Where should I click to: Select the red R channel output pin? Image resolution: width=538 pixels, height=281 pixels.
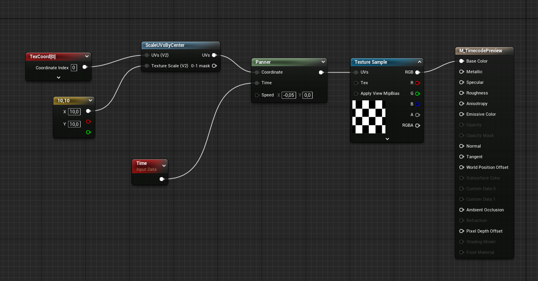tap(418, 83)
